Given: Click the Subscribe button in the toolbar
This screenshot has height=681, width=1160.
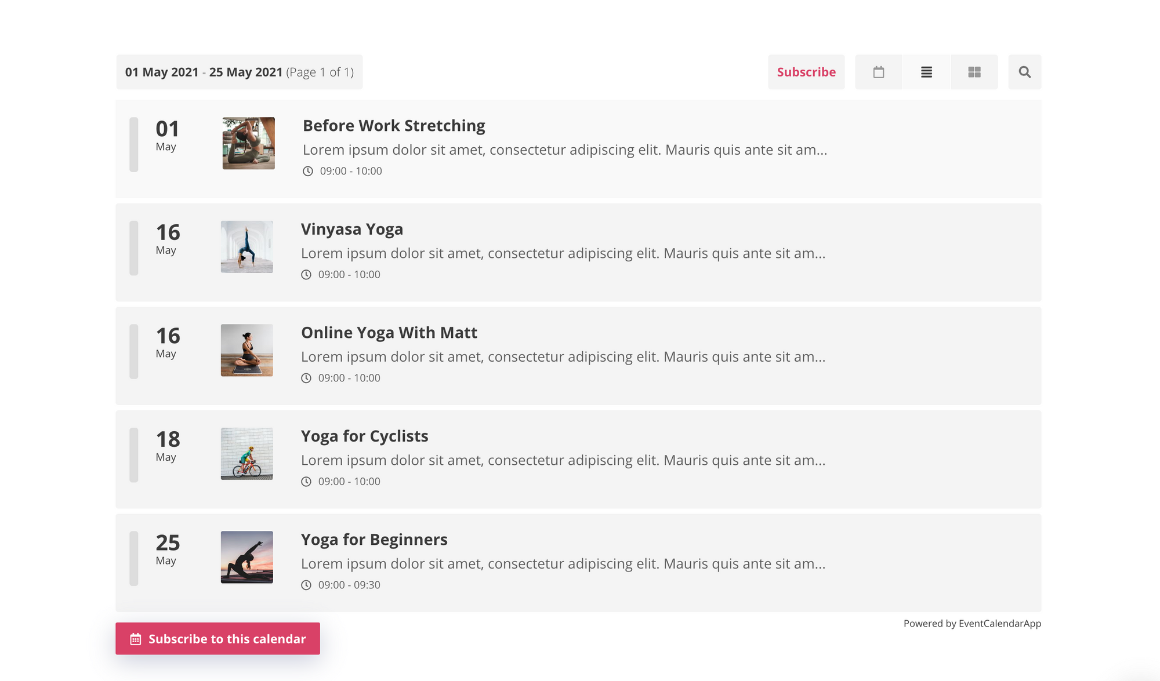Looking at the screenshot, I should (806, 72).
